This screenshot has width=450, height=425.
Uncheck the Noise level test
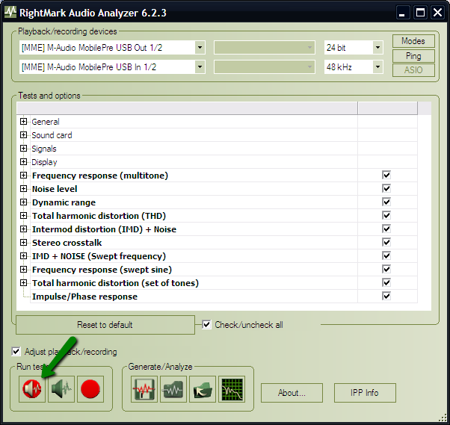pyautogui.click(x=386, y=188)
